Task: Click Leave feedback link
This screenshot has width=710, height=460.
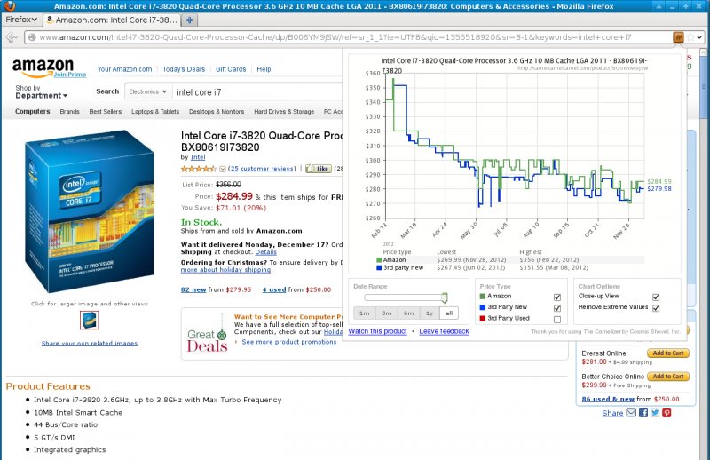Action: pyautogui.click(x=444, y=331)
